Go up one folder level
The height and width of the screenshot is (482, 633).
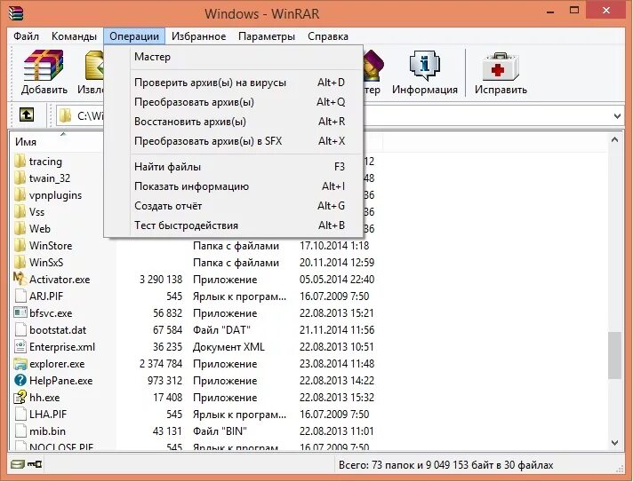click(27, 115)
